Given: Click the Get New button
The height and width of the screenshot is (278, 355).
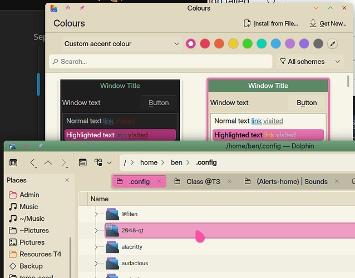Looking at the screenshot, I should [x=328, y=23].
